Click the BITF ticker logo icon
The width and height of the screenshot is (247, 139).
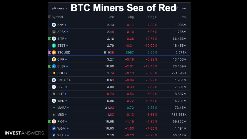point(54,39)
